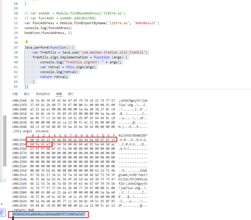This screenshot has height=220, width=251.
Task: Click the terminal cursor block
Action: click(13, 218)
